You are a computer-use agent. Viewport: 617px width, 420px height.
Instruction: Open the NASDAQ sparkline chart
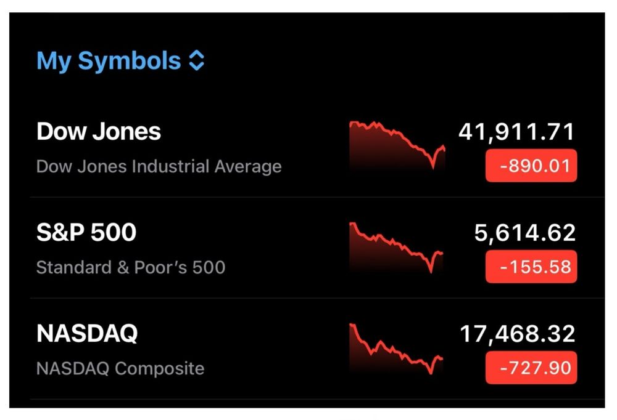pyautogui.click(x=396, y=348)
